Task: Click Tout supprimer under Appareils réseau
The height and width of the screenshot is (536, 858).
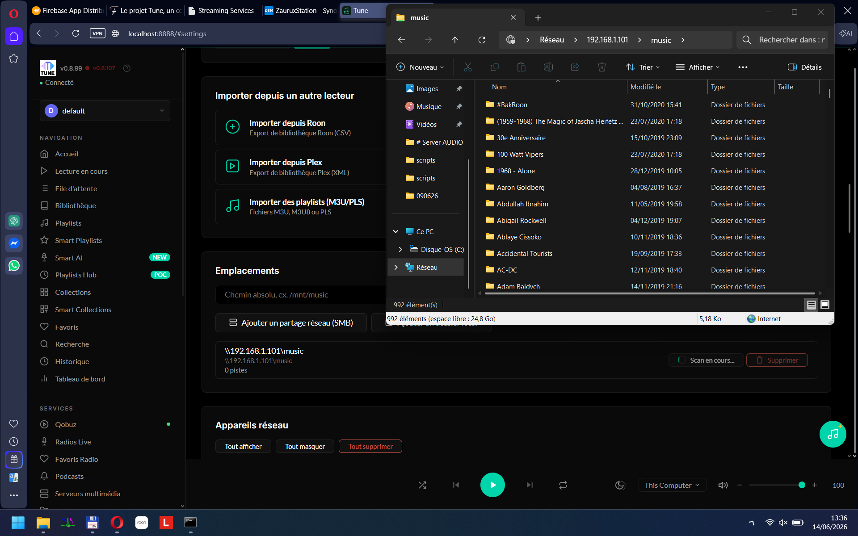Action: 370,446
